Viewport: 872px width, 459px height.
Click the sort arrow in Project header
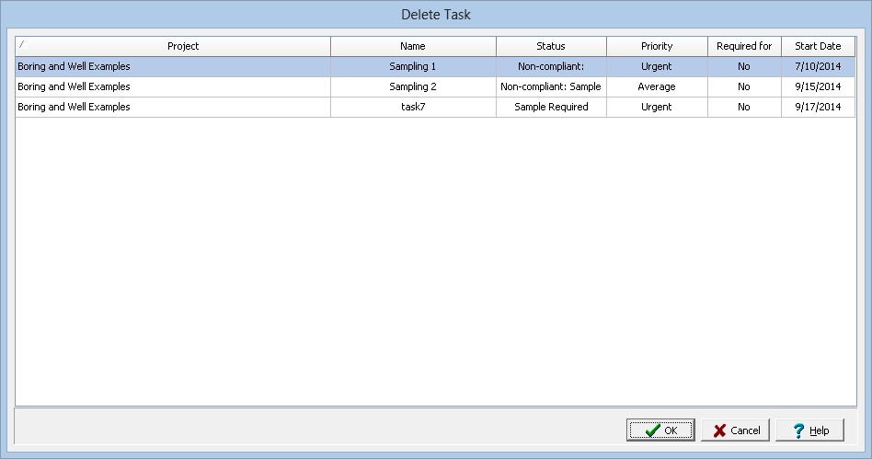(22, 43)
